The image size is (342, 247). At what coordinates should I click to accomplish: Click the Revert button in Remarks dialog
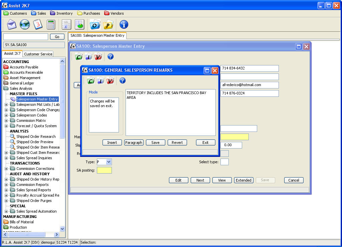(177, 143)
